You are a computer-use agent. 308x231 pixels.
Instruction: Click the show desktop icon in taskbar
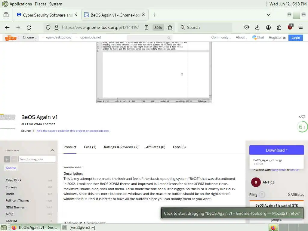pyautogui.click(x=4, y=227)
